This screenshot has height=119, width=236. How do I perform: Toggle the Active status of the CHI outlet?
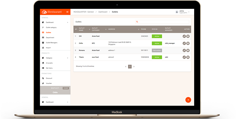(x=157, y=36)
